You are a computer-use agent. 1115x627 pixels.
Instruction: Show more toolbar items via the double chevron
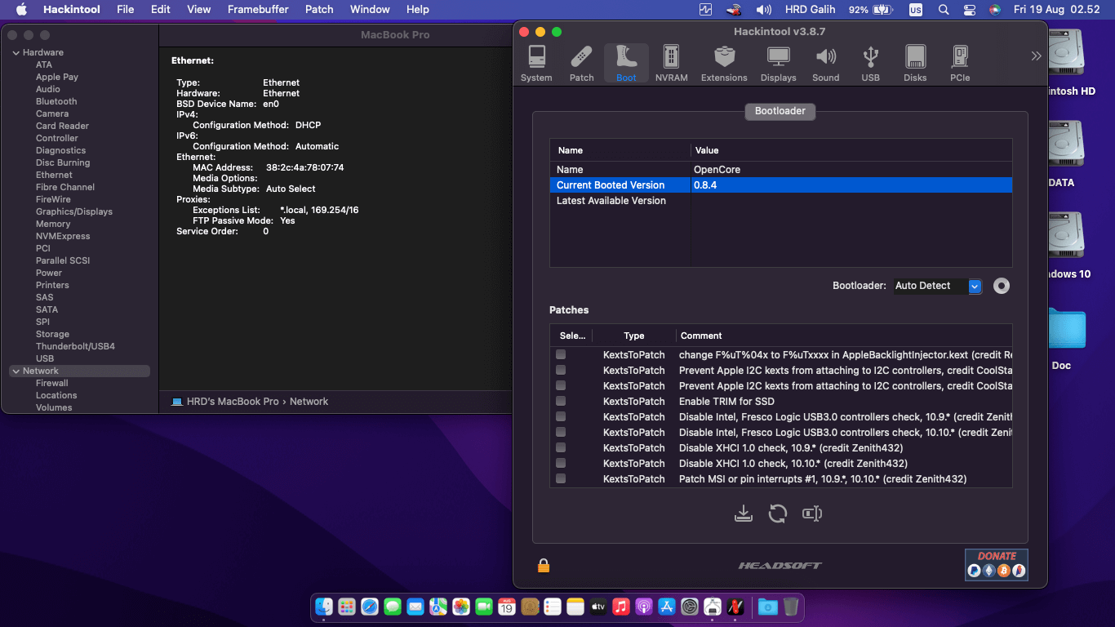[x=1036, y=56]
